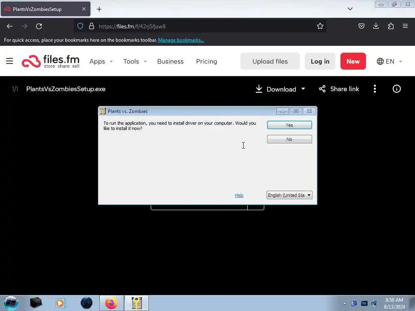Open the shield tracking protection icon
415x311 pixels.
coord(80,26)
